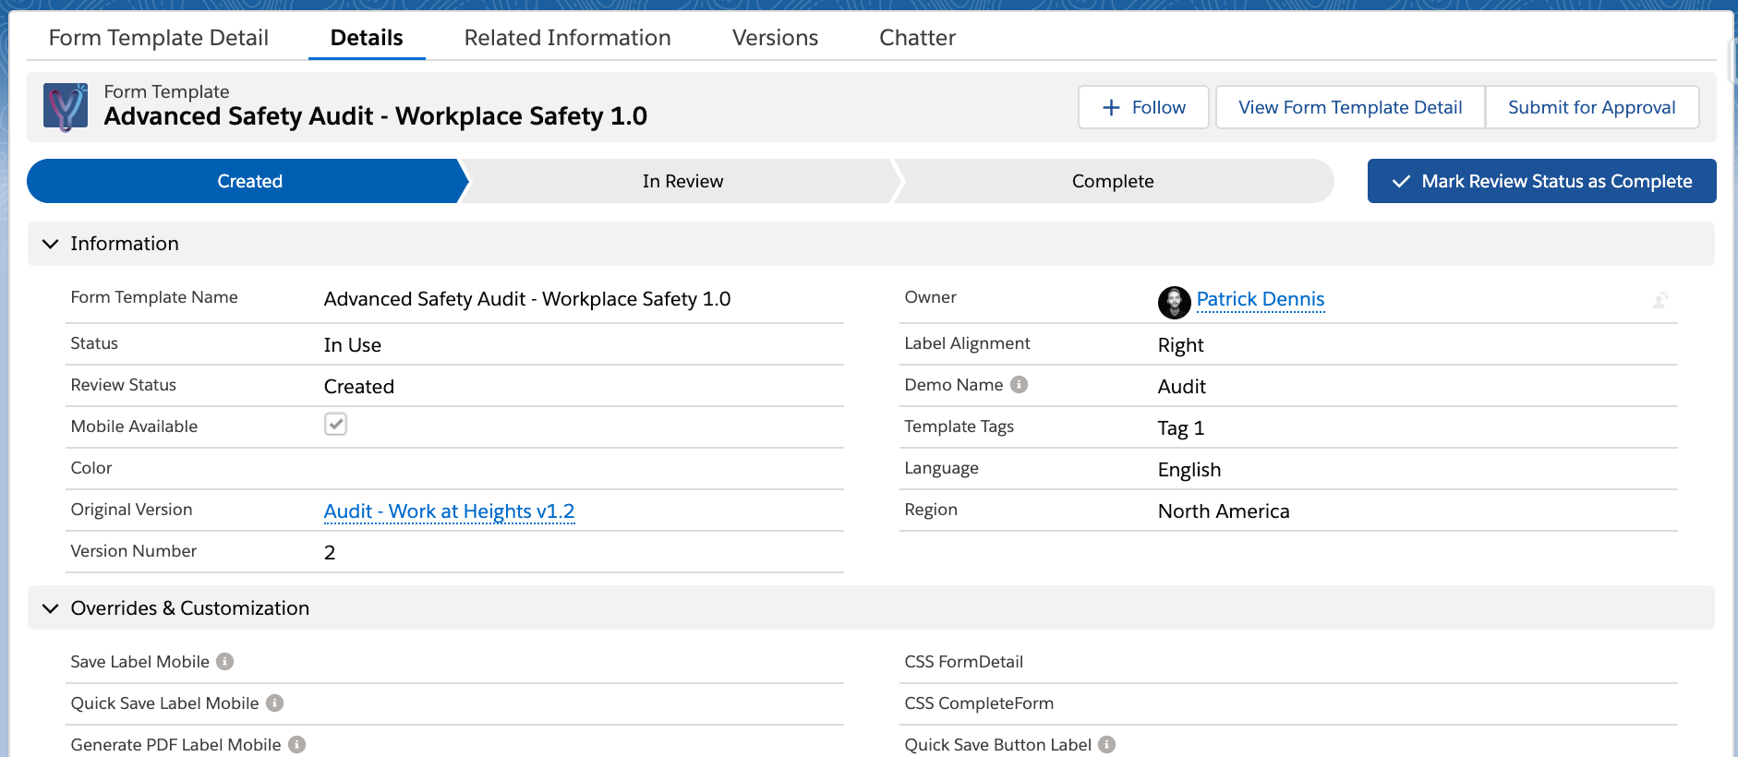Image resolution: width=1738 pixels, height=757 pixels.
Task: Click the Review Status value Created
Action: 359,387
